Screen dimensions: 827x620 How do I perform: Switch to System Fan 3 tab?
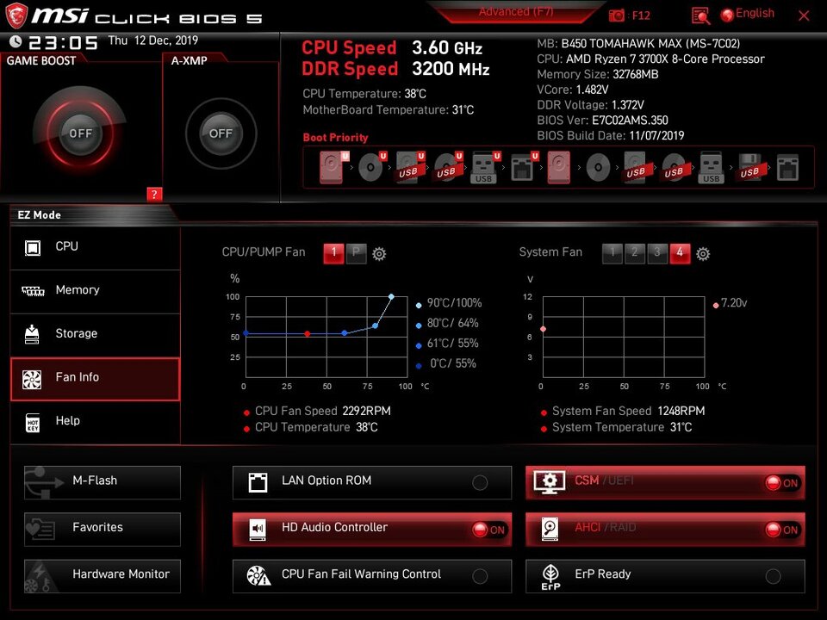click(657, 253)
